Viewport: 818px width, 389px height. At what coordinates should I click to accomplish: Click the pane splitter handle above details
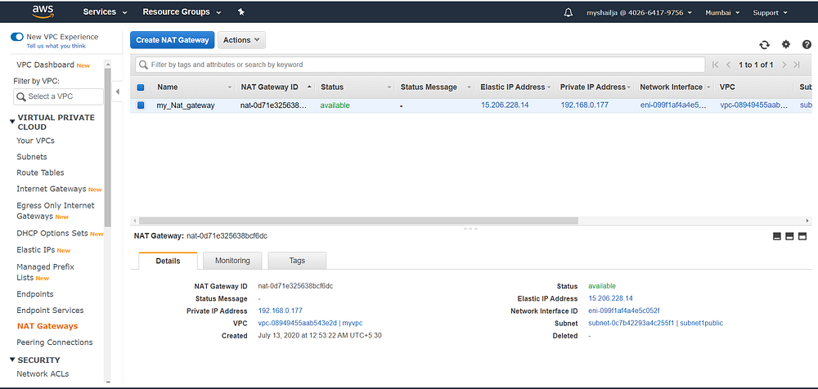[x=470, y=228]
